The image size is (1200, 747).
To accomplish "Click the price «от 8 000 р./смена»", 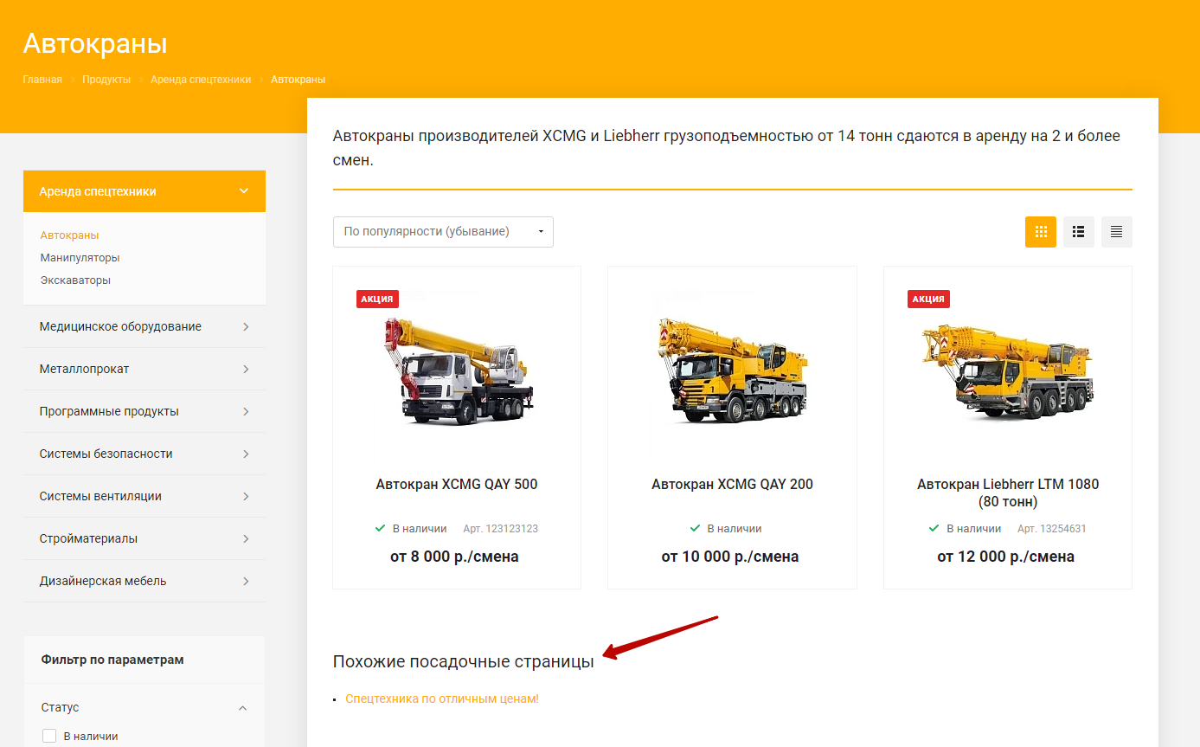I will tap(455, 557).
